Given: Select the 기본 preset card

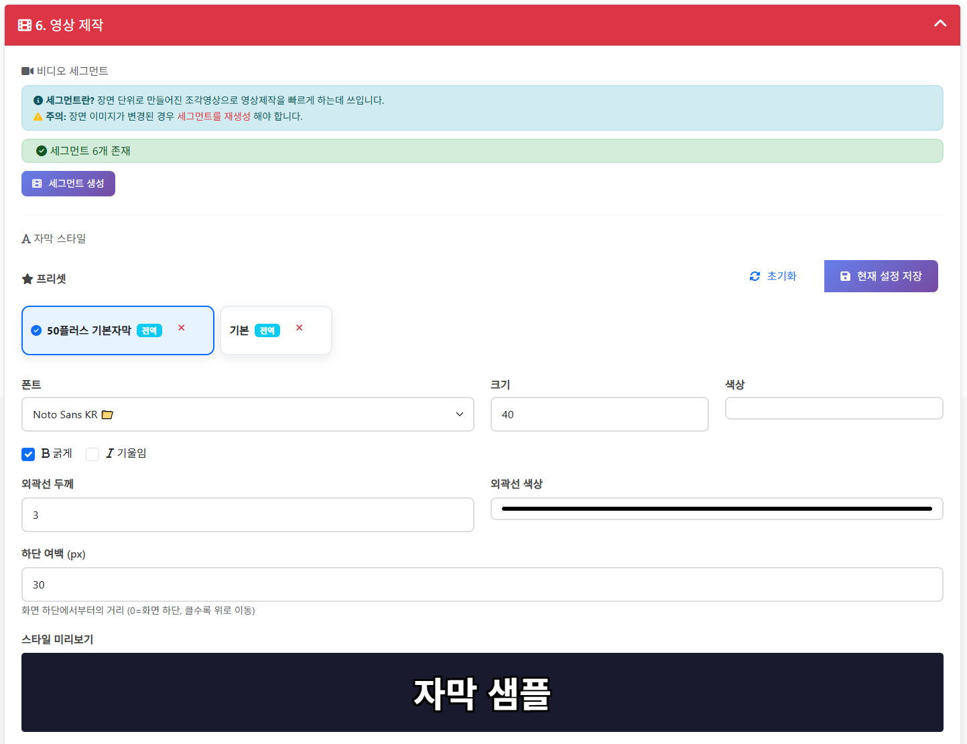Looking at the screenshot, I should click(x=276, y=330).
